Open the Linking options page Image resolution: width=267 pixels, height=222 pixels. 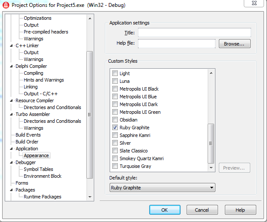pos(31,87)
